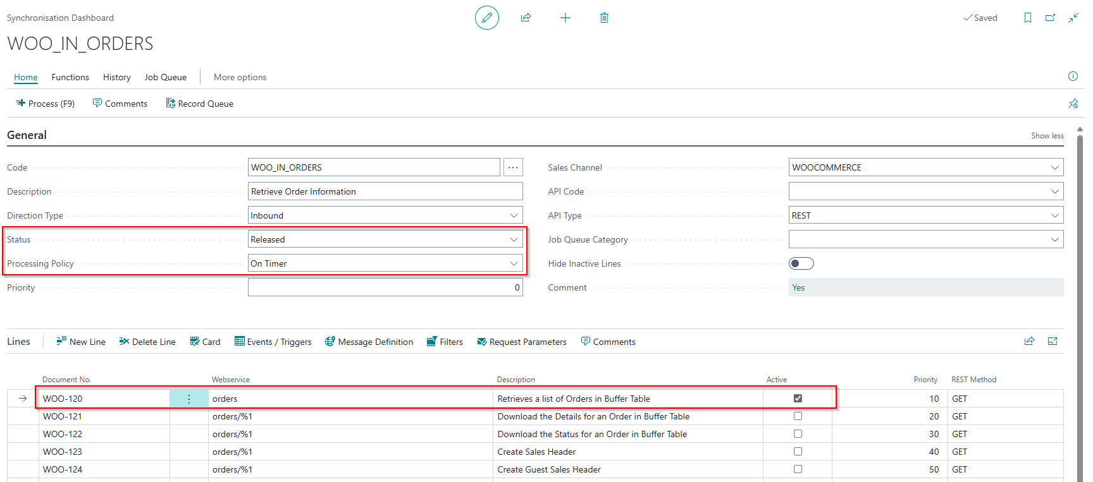
Task: Click Show less link
Action: pyautogui.click(x=1047, y=136)
